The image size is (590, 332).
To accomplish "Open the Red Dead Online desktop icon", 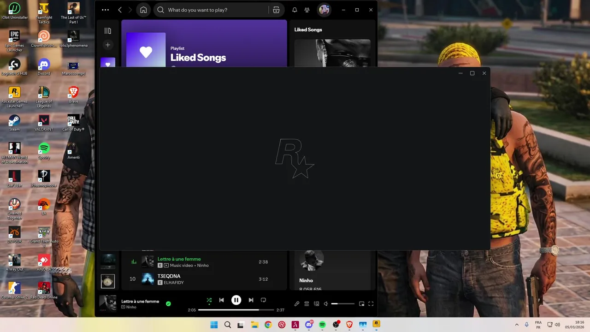I will [44, 291].
